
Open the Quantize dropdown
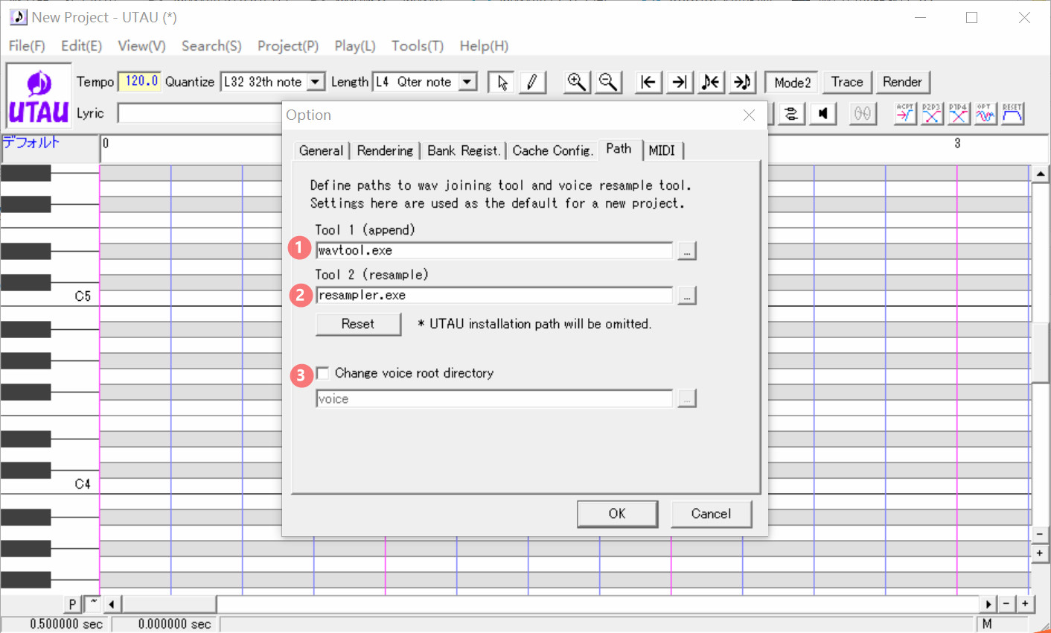tap(316, 82)
